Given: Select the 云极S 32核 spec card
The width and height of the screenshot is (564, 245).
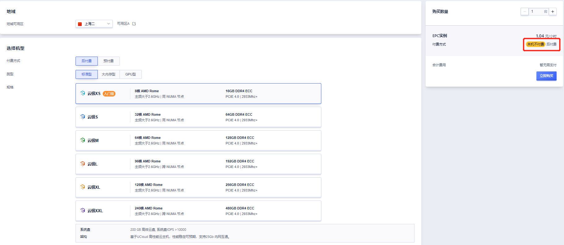Looking at the screenshot, I should (x=198, y=117).
